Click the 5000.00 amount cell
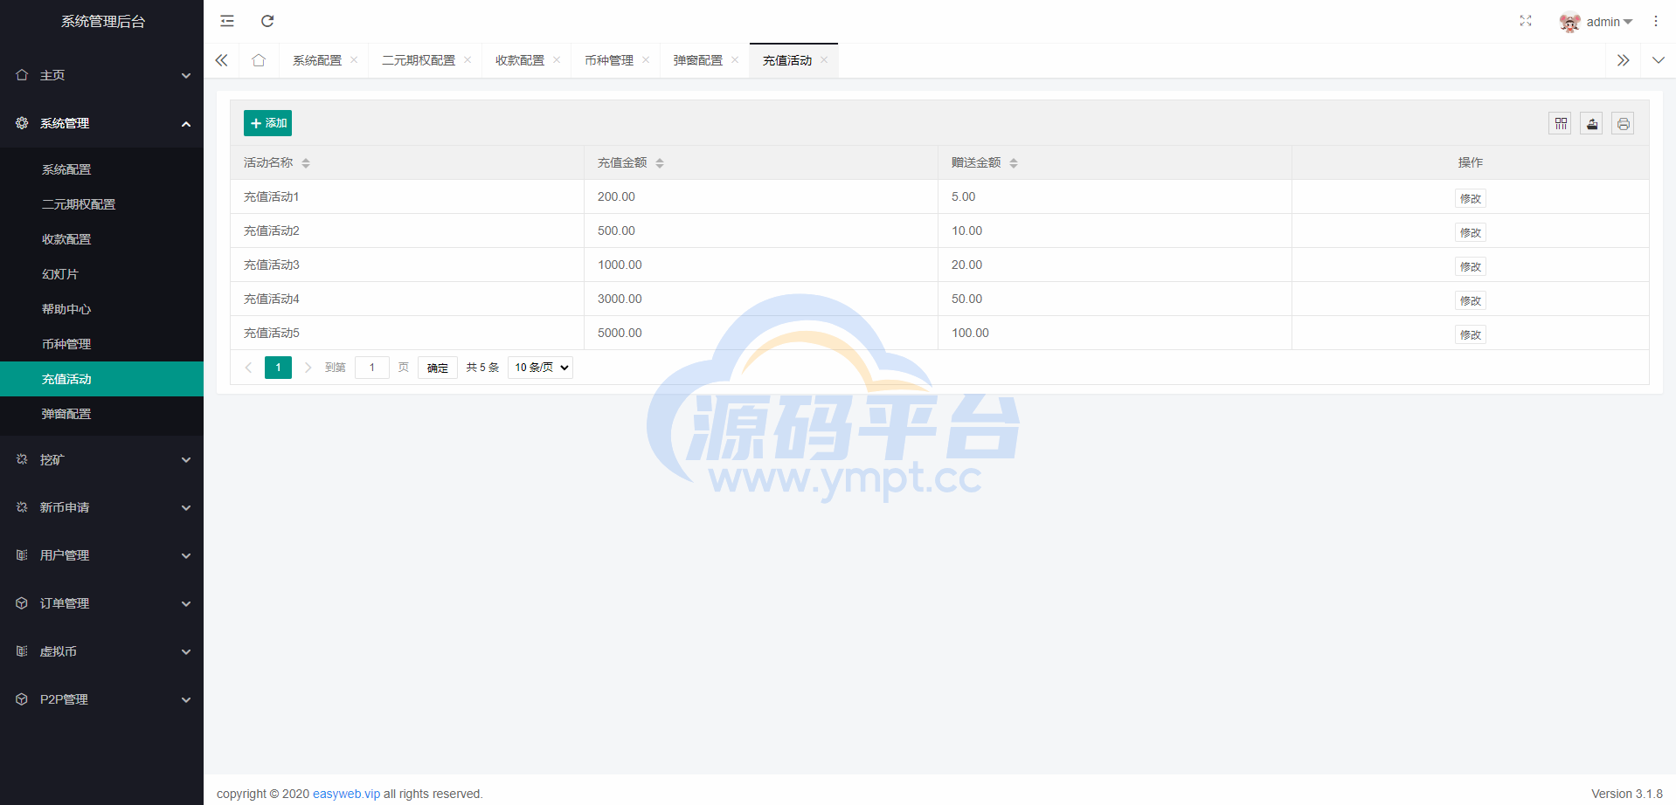1676x805 pixels. click(760, 333)
